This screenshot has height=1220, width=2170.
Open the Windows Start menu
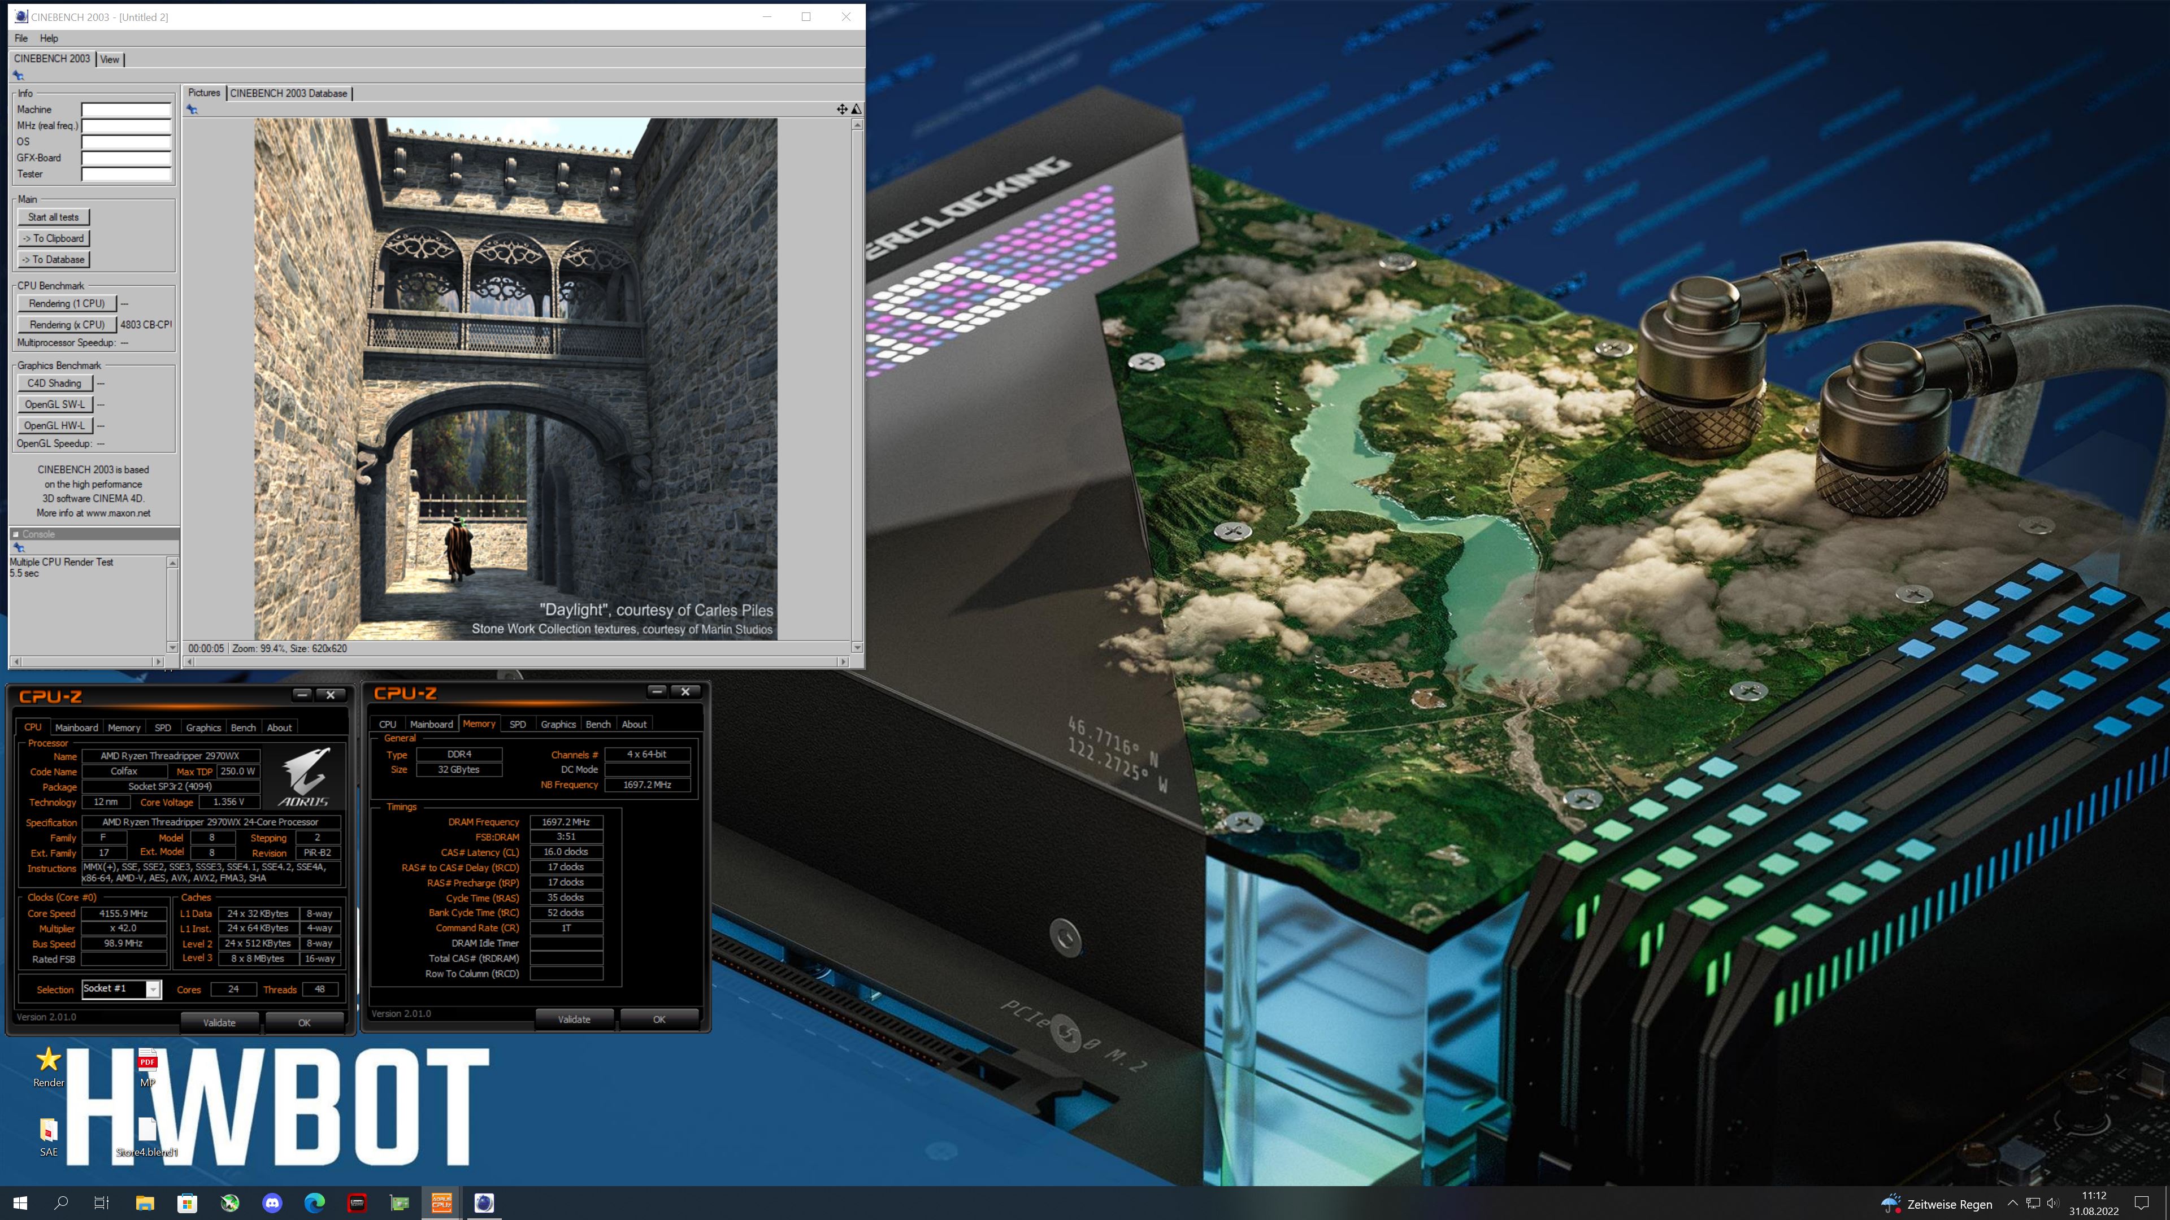click(x=20, y=1203)
